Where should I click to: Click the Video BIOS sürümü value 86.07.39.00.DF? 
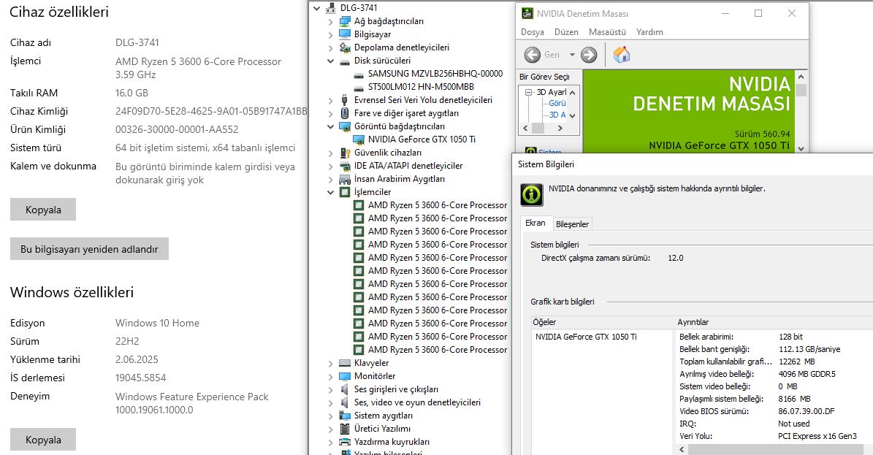(807, 412)
